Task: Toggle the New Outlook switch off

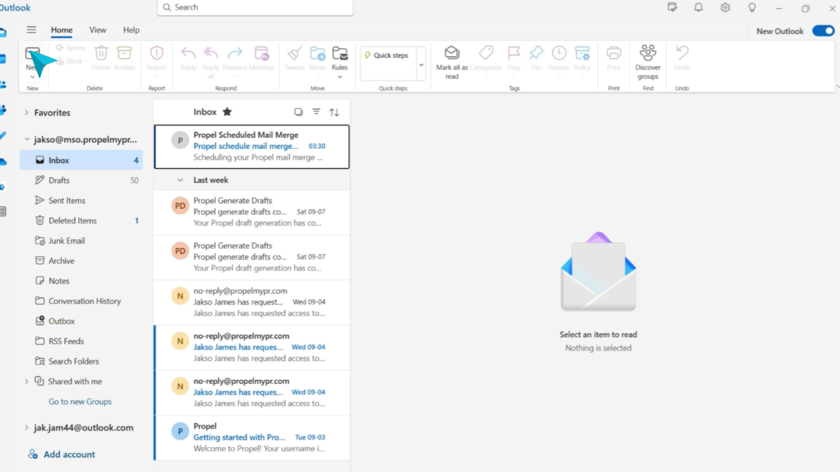Action: 823,31
